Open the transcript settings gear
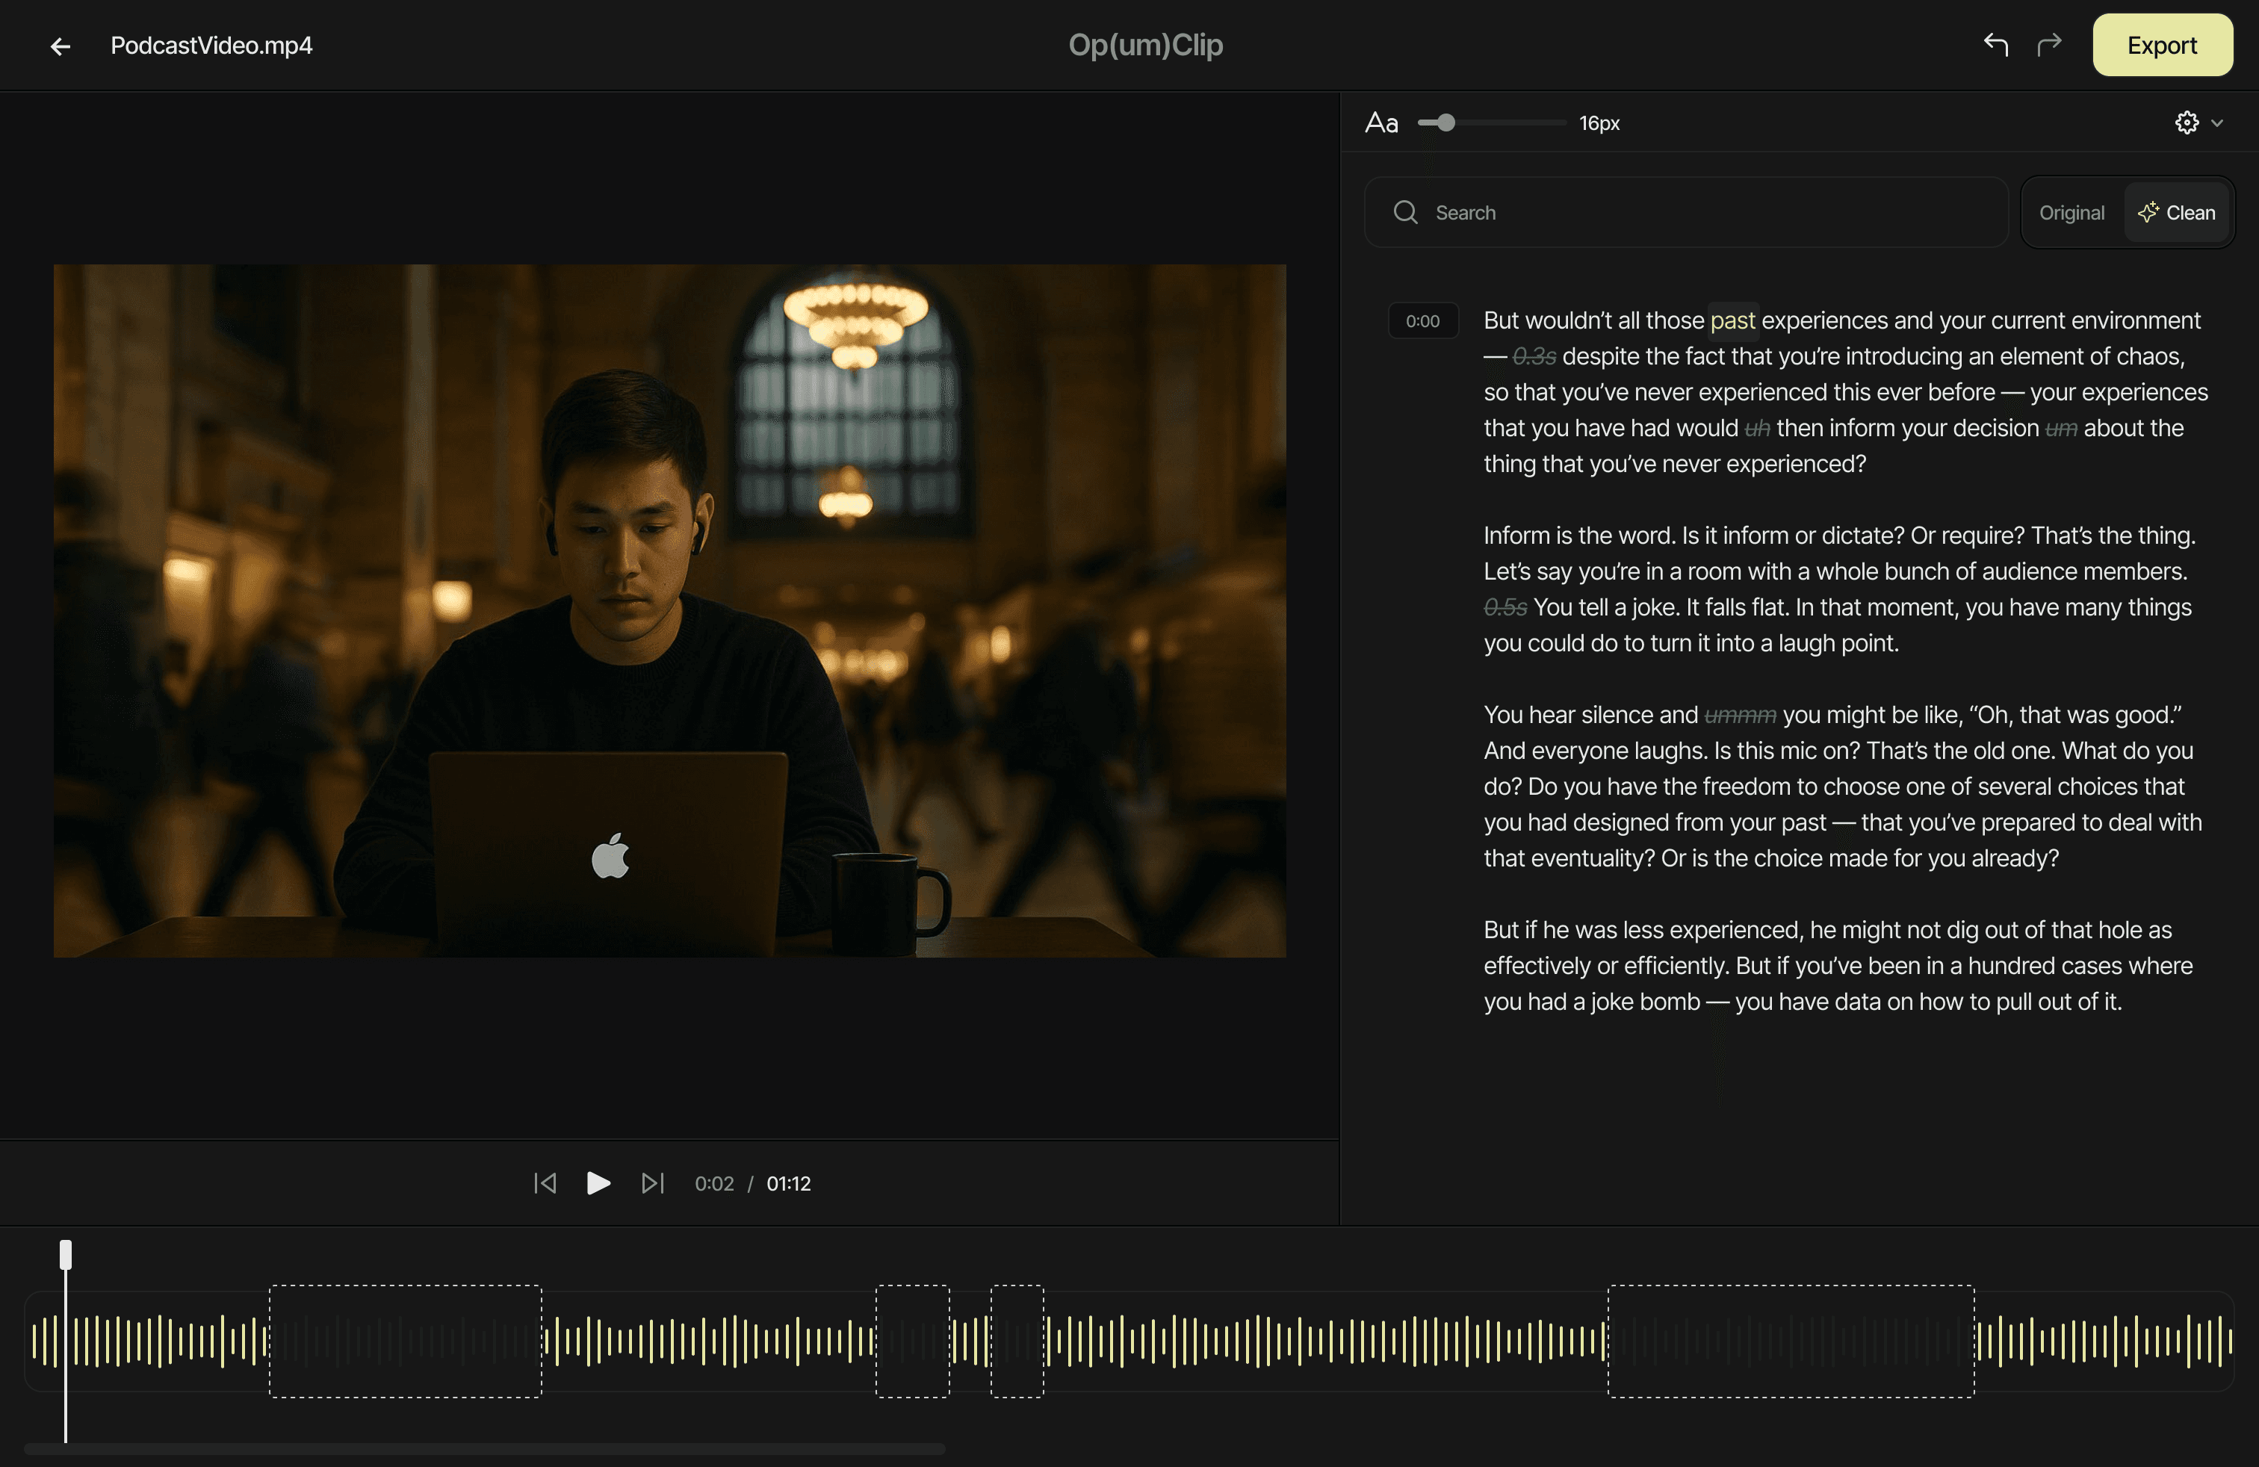This screenshot has width=2259, height=1467. [x=2187, y=122]
